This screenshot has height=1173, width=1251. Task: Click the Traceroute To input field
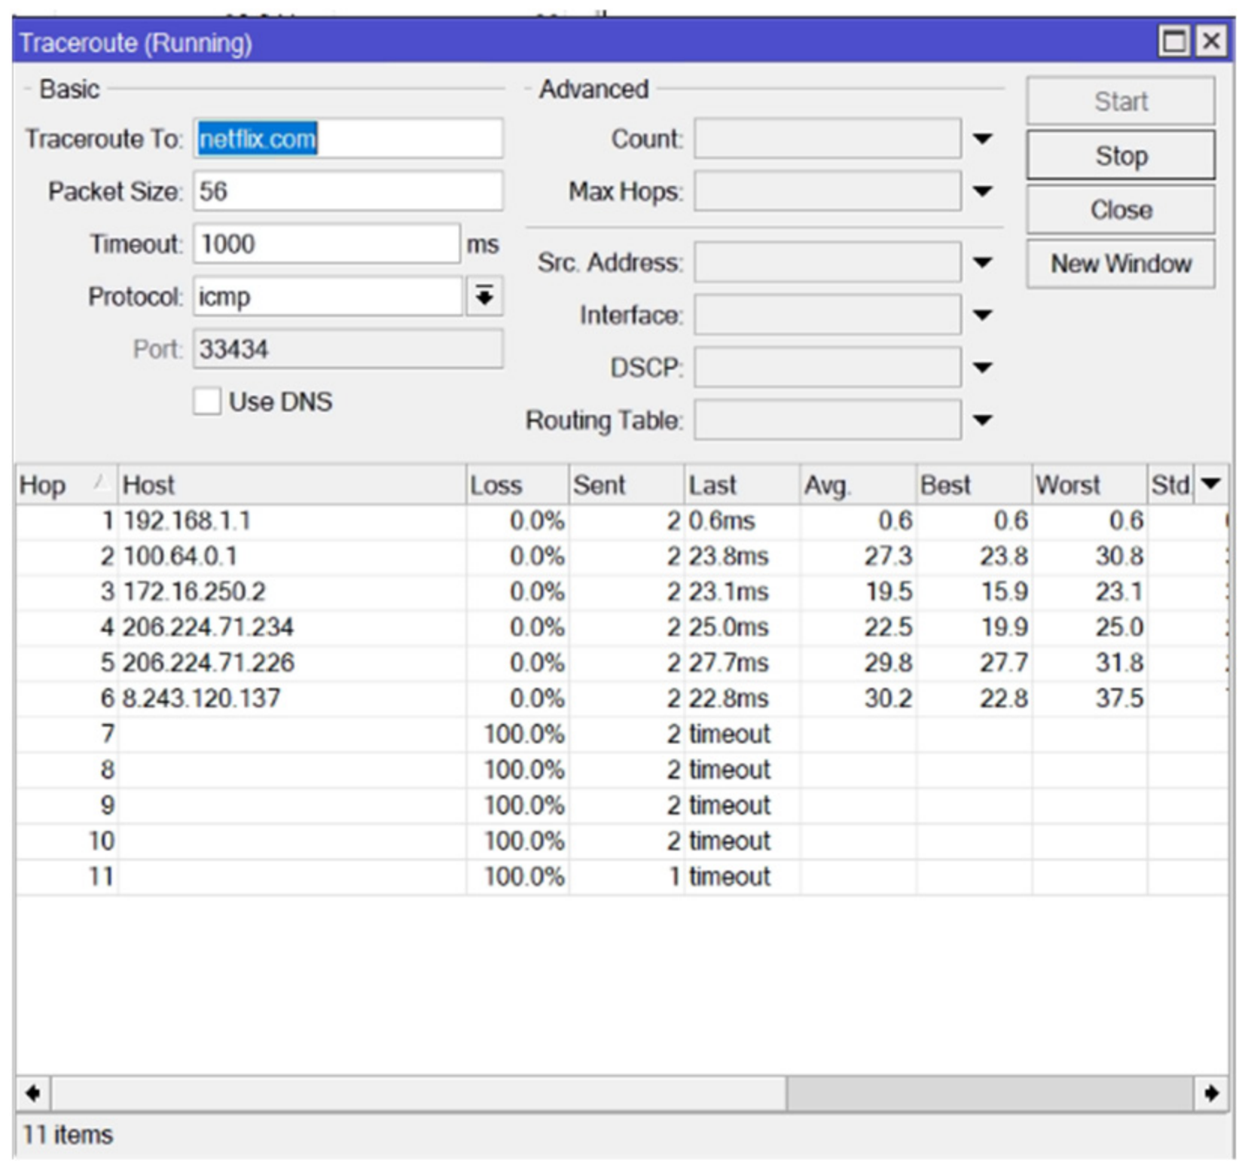(x=348, y=139)
